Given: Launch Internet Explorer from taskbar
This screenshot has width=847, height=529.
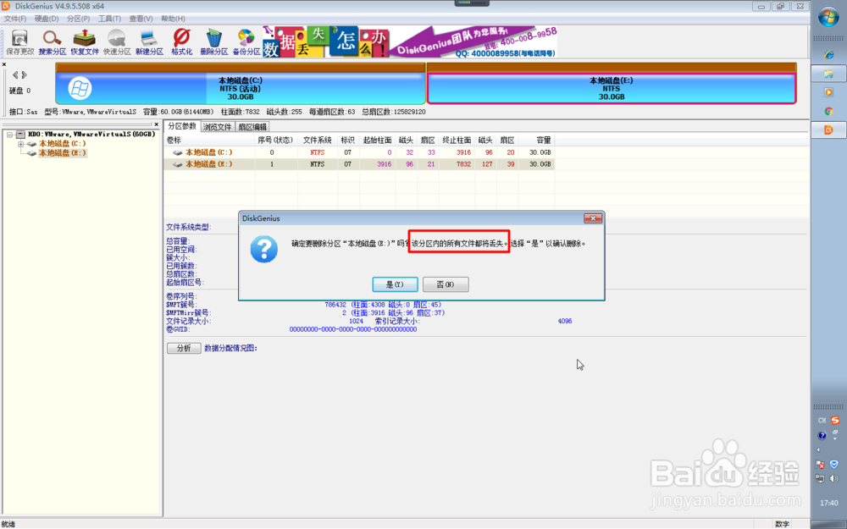Looking at the screenshot, I should 828,54.
